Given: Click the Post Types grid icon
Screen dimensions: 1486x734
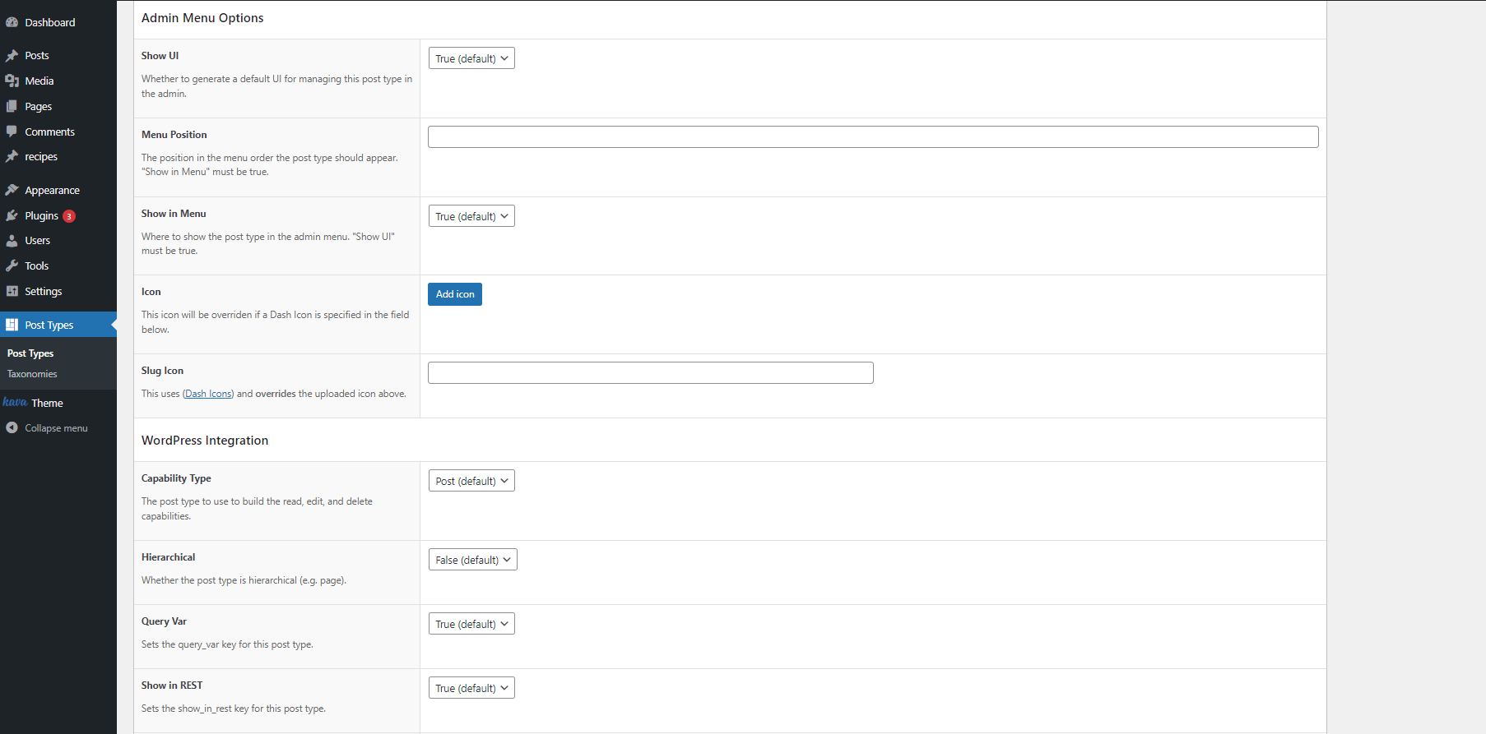Looking at the screenshot, I should pyautogui.click(x=12, y=325).
